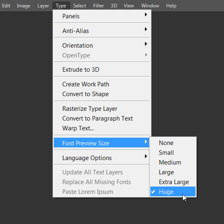Set font preview size to Large
The height and width of the screenshot is (224, 224).
click(x=173, y=172)
